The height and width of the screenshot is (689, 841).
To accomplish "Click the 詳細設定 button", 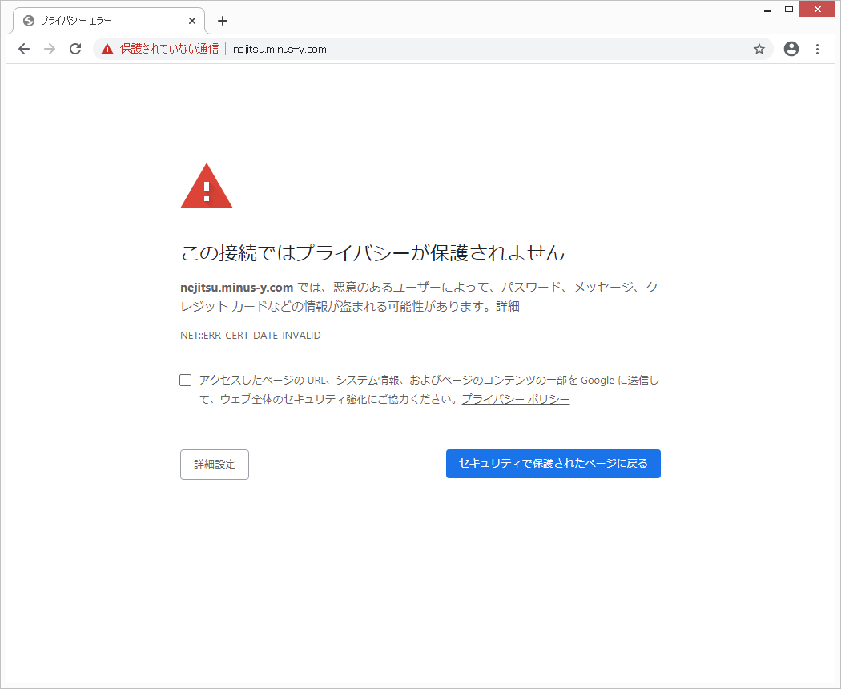I will 215,465.
